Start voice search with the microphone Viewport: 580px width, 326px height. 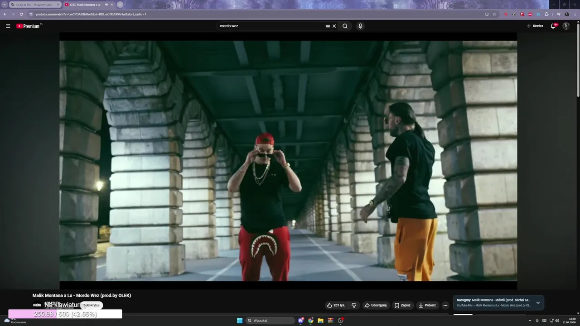[360, 26]
